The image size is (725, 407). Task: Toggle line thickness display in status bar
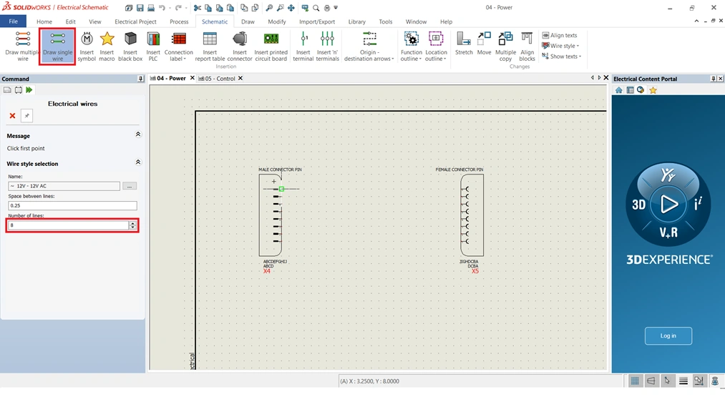[x=683, y=381]
